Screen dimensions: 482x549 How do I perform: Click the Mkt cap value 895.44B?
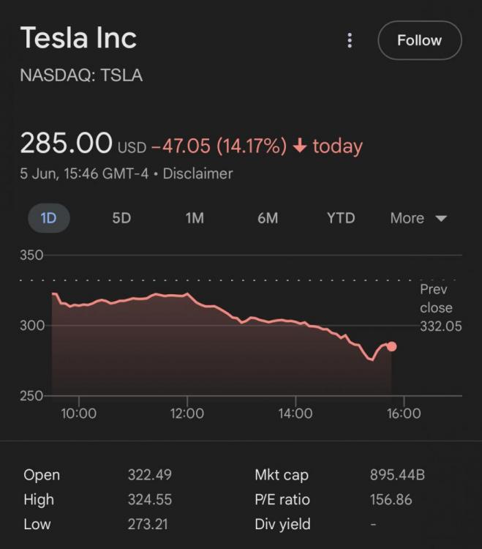tap(397, 475)
